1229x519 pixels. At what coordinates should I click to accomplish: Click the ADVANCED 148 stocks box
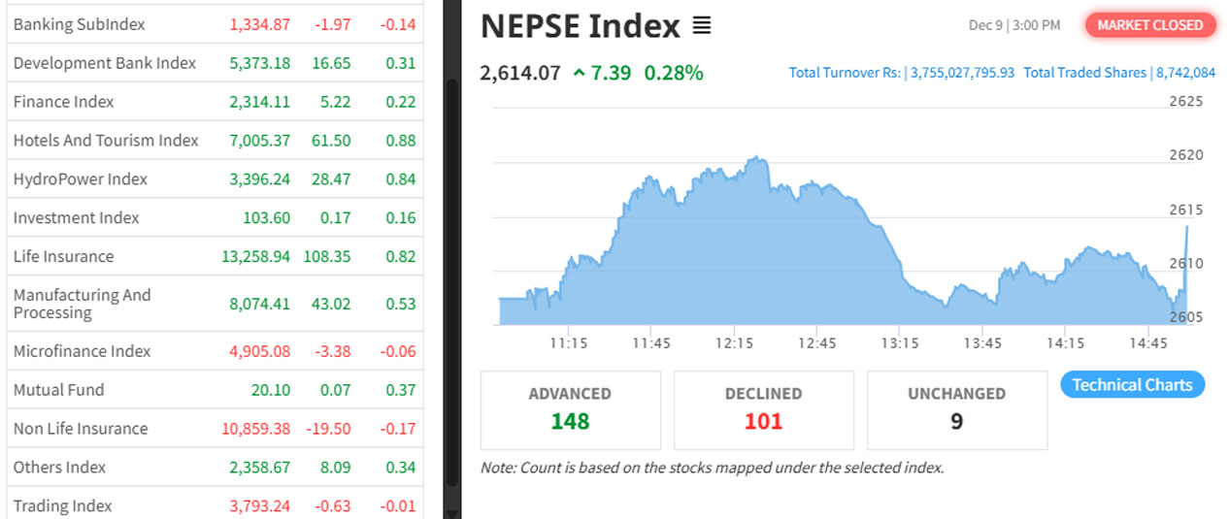pyautogui.click(x=570, y=409)
